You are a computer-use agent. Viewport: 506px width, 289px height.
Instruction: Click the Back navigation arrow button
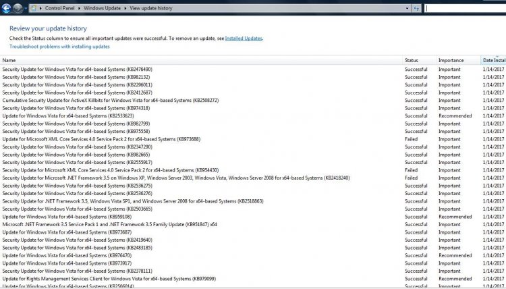(x=6, y=7)
